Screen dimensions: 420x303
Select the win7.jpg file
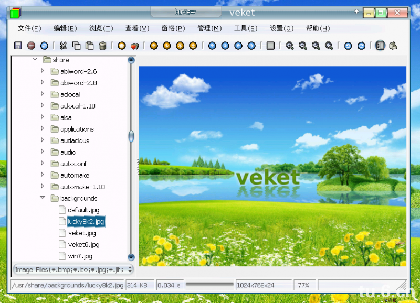pyautogui.click(x=80, y=256)
